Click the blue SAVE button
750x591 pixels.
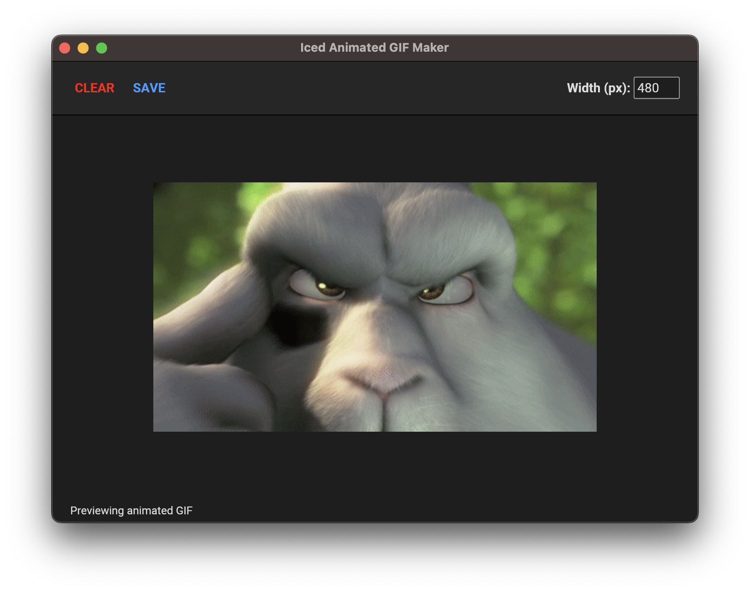tap(149, 88)
